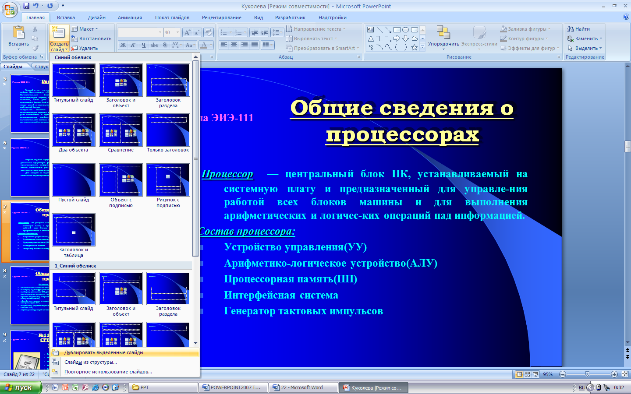Click the increase indent level icon
Image resolution: width=631 pixels, height=394 pixels.
pos(265,32)
